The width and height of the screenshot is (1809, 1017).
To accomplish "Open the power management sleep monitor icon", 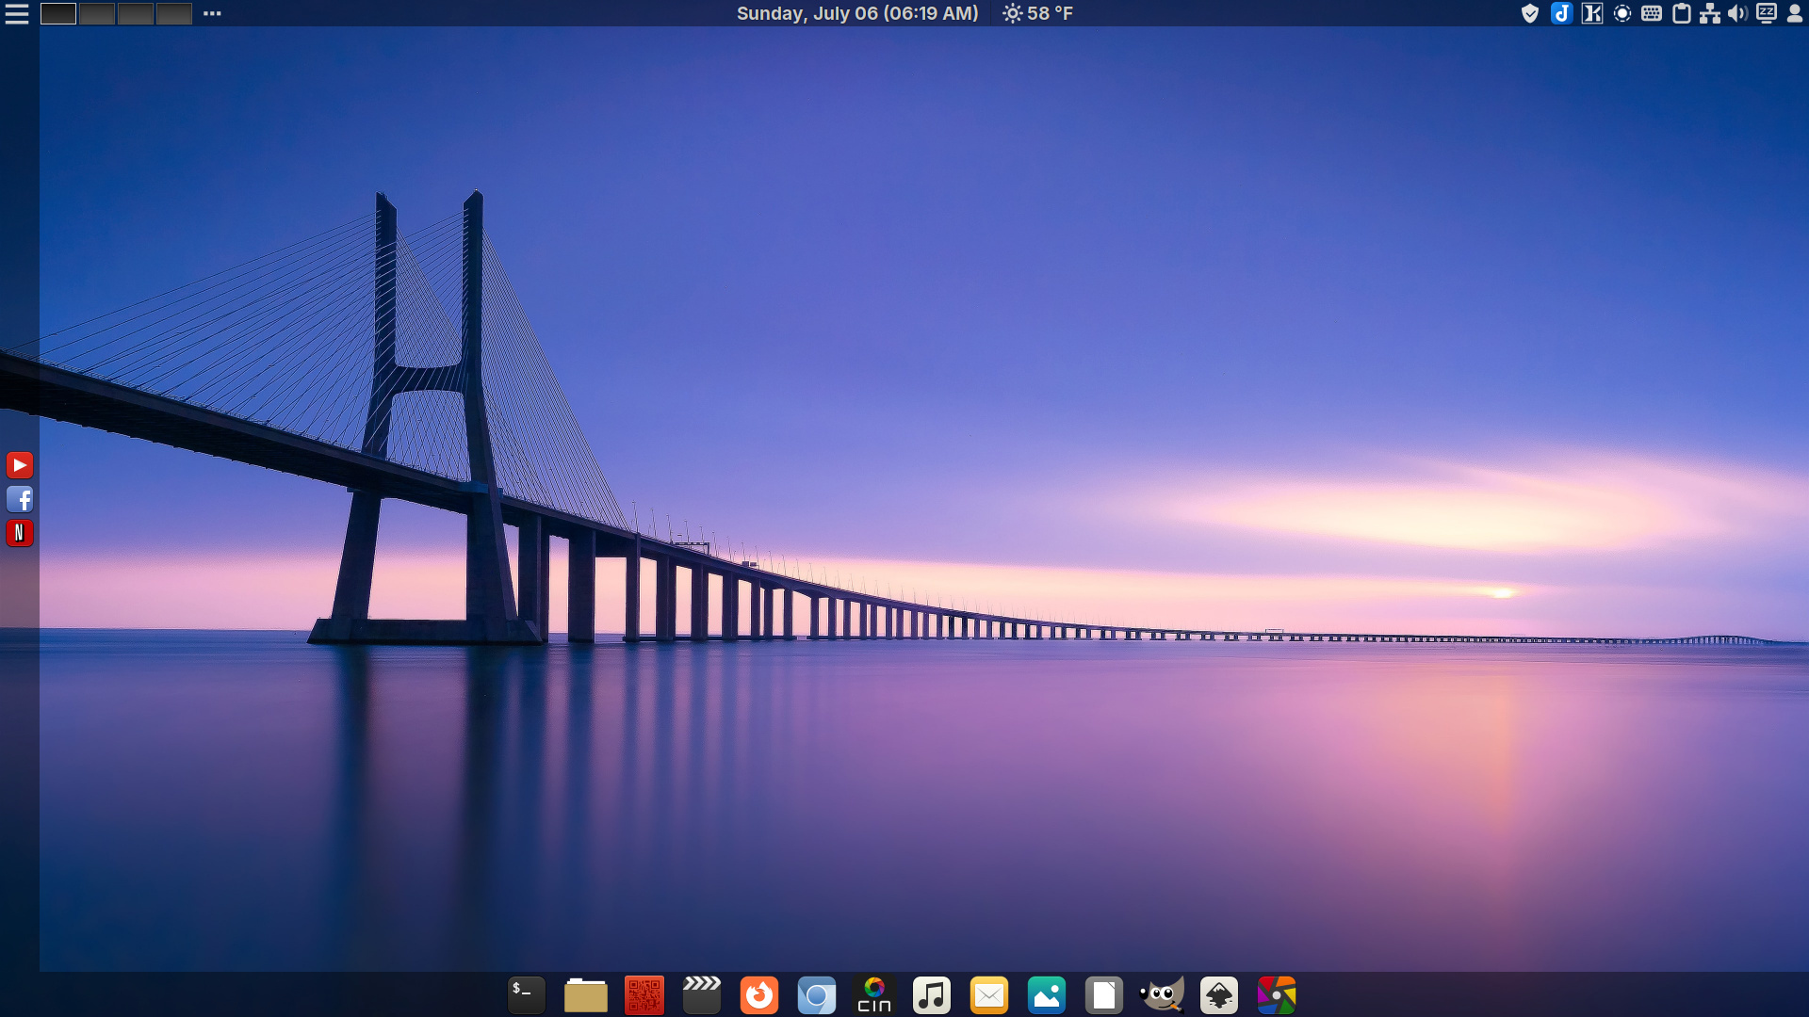I will pos(1767,13).
